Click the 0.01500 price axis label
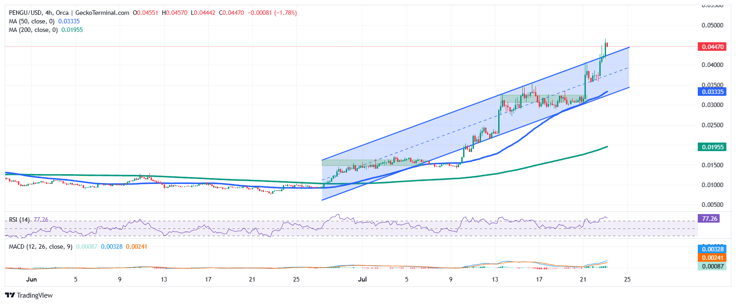The image size is (736, 304). (713, 165)
